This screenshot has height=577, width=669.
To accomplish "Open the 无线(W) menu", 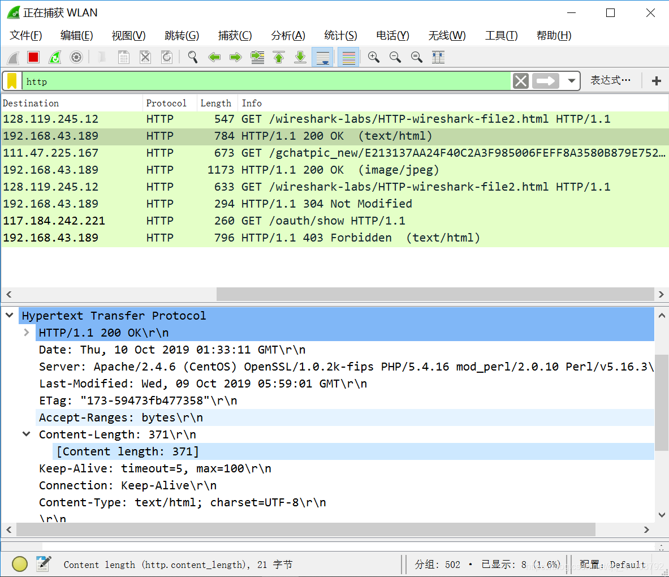I will [x=447, y=36].
